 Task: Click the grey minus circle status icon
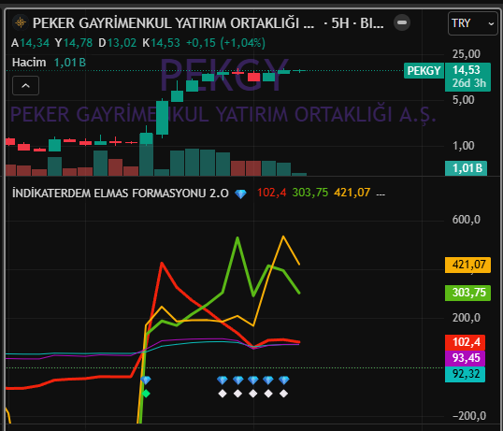pos(402,22)
